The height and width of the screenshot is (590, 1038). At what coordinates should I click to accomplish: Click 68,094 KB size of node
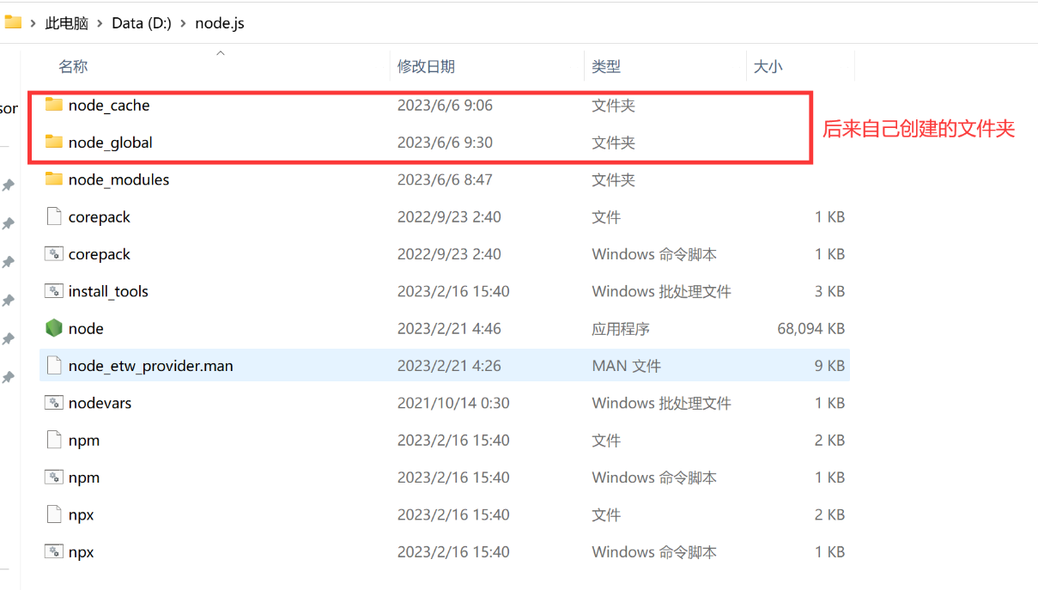click(810, 329)
